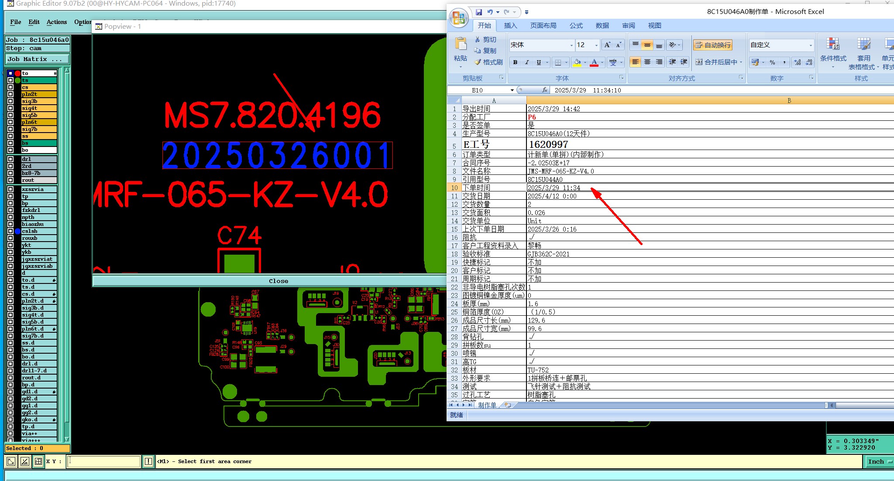Viewport: 894px width, 481px height.
Task: Open the number format dropdown 自定义
Action: 811,45
